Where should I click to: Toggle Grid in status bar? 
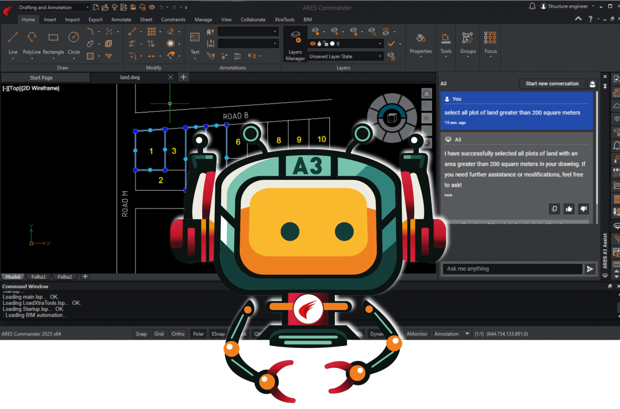159,334
